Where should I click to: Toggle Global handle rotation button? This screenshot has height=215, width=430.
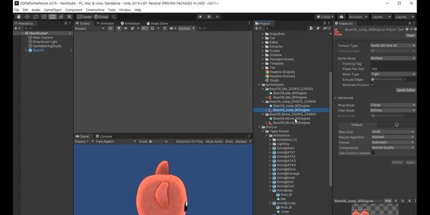click(x=101, y=17)
